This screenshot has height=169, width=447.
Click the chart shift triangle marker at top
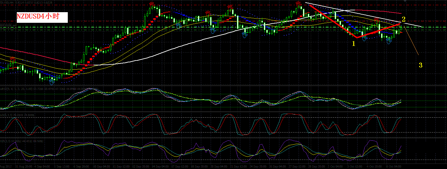click(x=405, y=1)
